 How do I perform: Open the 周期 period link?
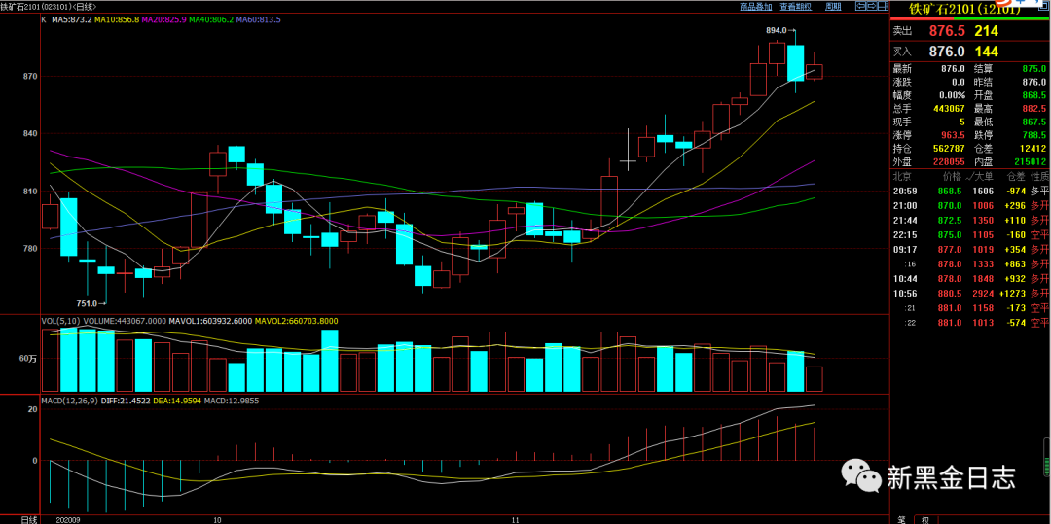pos(832,7)
